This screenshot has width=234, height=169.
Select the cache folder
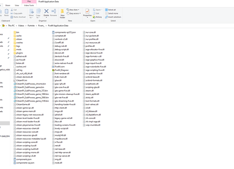tap(17, 36)
